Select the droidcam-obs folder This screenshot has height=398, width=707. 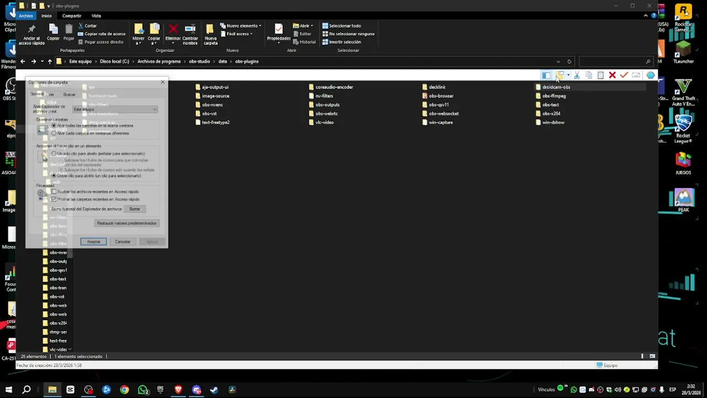coord(553,87)
